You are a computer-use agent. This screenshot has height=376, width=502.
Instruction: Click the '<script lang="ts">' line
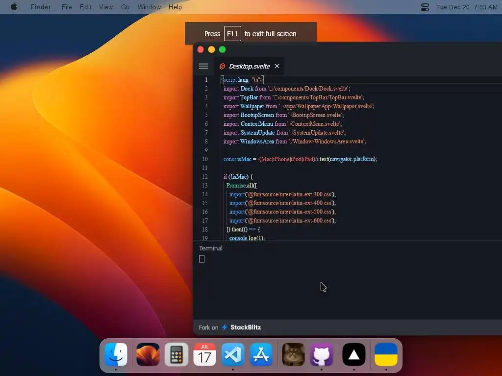click(242, 80)
